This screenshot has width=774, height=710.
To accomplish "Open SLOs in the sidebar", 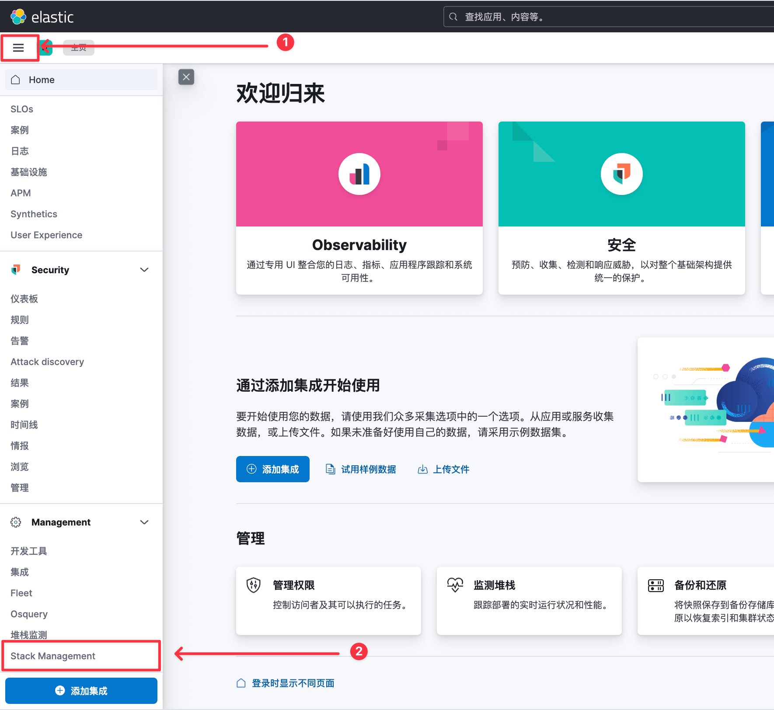I will pyautogui.click(x=22, y=109).
